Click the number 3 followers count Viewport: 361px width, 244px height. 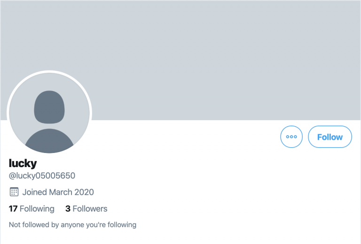coord(68,209)
